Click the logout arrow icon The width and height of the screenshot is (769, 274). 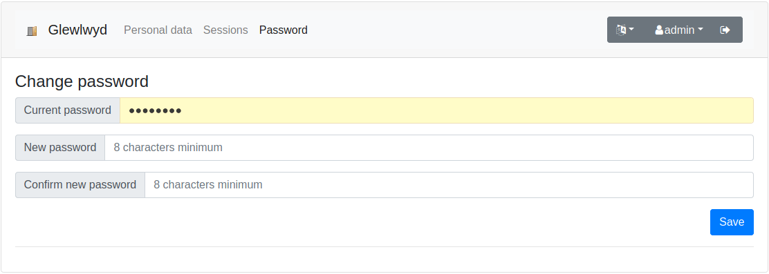coord(725,30)
